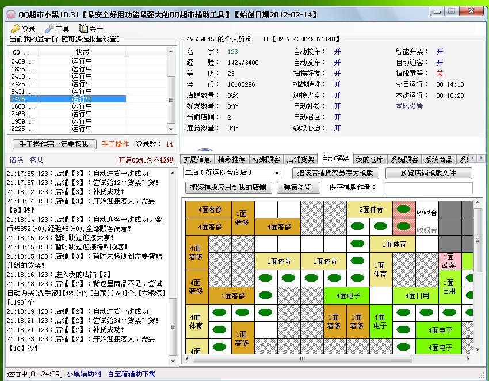The height and width of the screenshot is (381, 489).
Task: Click the app icon in the title bar
Action: pos(10,14)
